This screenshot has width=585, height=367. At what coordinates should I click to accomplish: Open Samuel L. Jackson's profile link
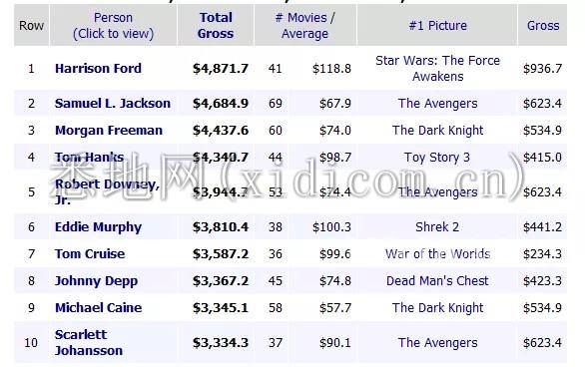point(112,103)
